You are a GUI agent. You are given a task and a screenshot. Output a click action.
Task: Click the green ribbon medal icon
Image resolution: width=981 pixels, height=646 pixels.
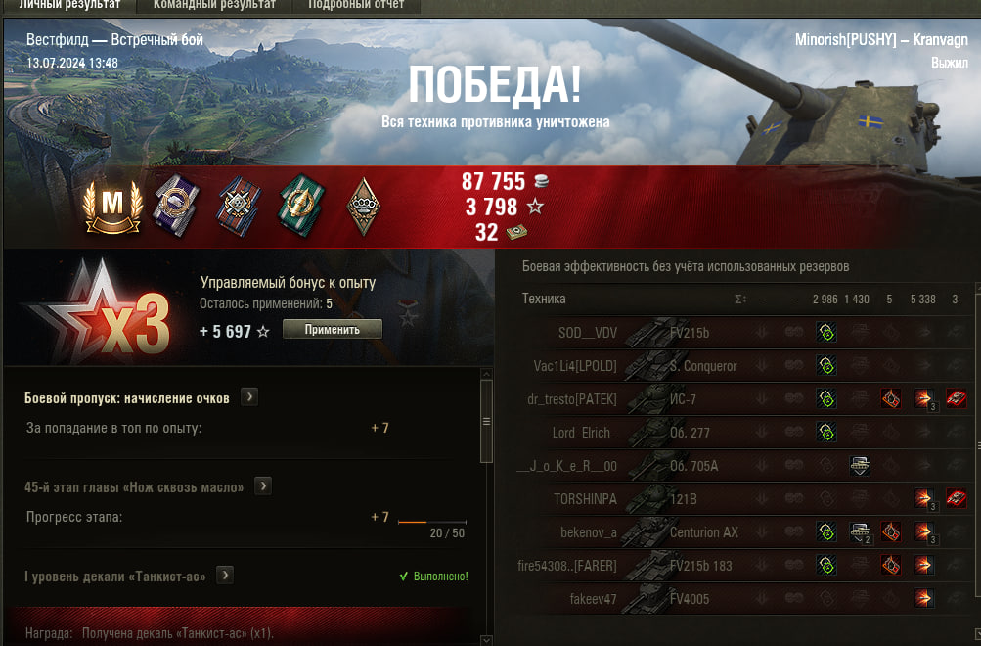click(301, 206)
